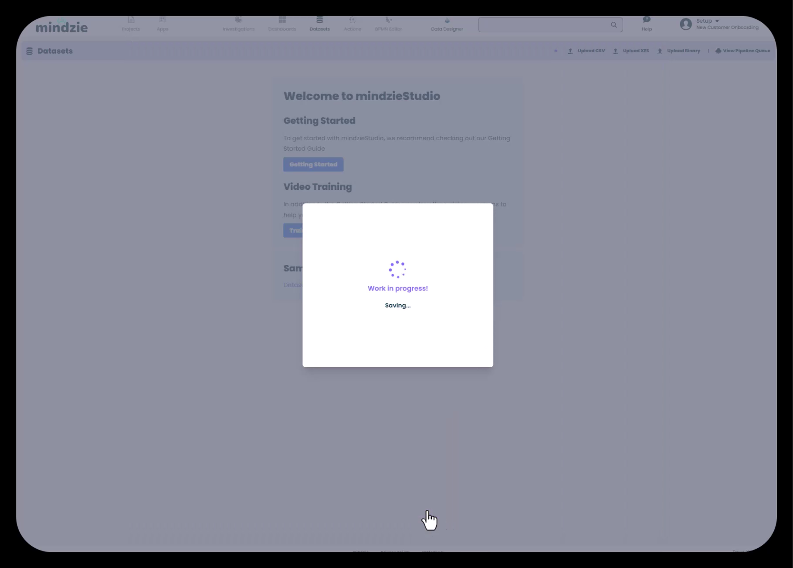Click the Upload CSV button
Viewport: 793px width, 568px height.
click(586, 51)
